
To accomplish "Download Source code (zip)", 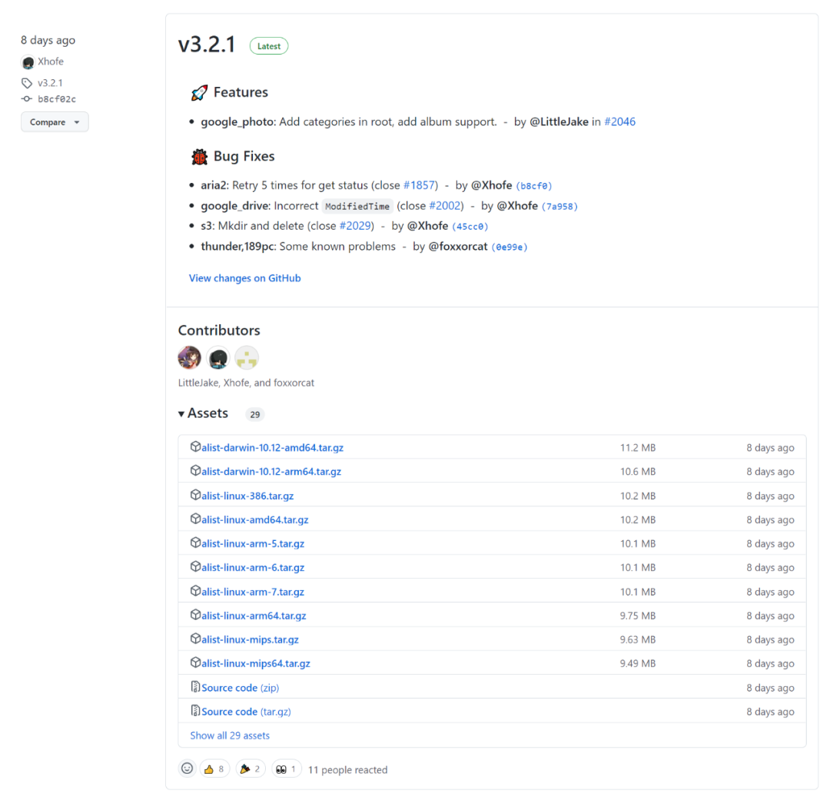I will [x=241, y=688].
